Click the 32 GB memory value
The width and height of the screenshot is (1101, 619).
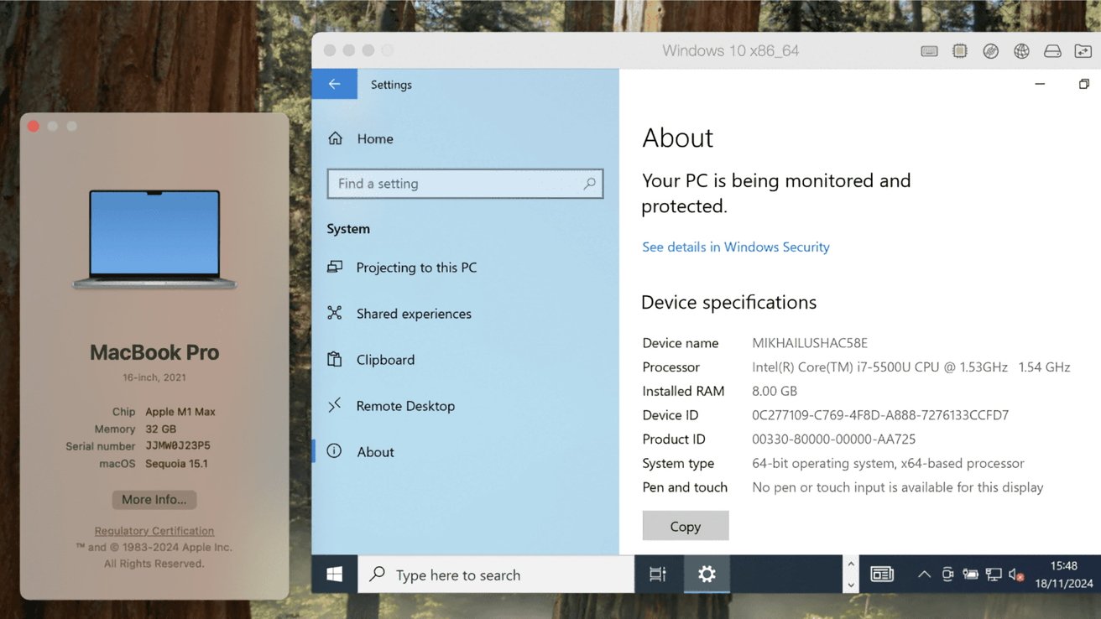point(161,429)
